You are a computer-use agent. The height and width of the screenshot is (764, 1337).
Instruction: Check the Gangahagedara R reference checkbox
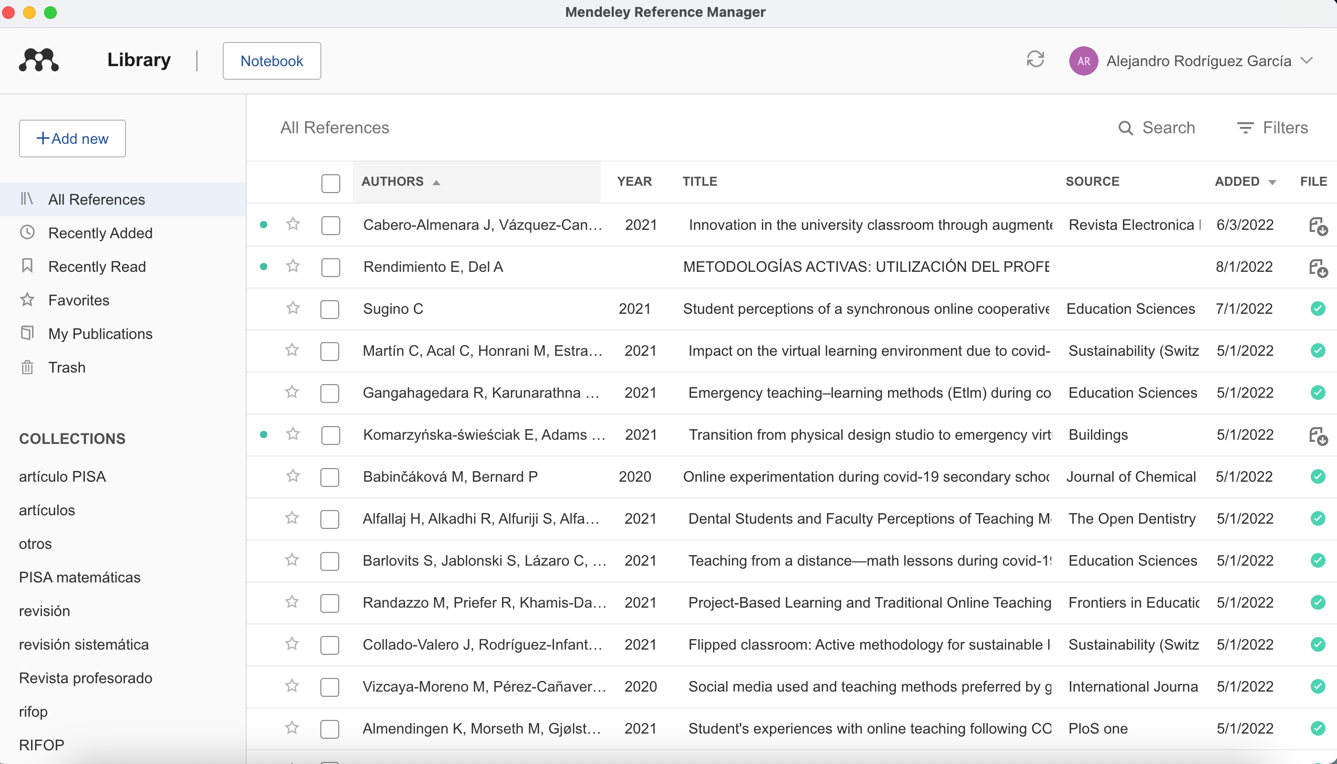tap(330, 394)
